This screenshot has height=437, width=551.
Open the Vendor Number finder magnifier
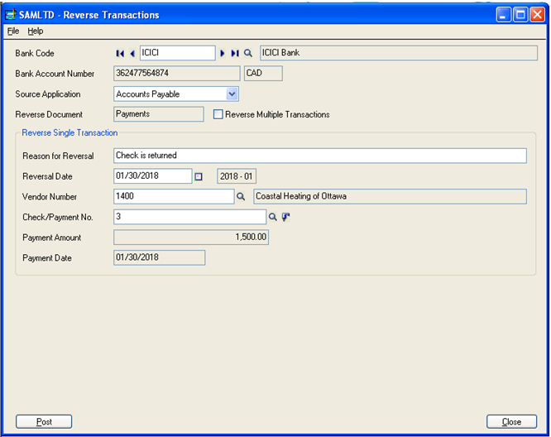coord(242,197)
